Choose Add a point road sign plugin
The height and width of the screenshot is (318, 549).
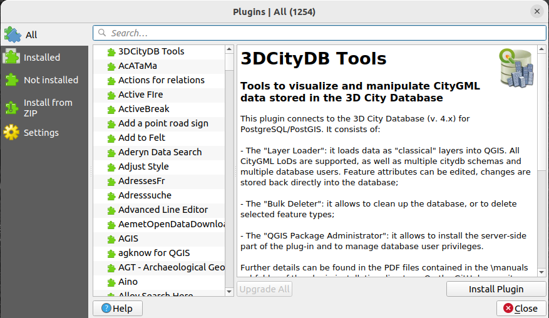[x=163, y=123]
